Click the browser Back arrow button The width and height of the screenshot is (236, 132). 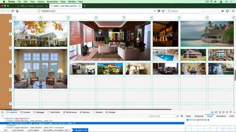[x=3, y=11]
